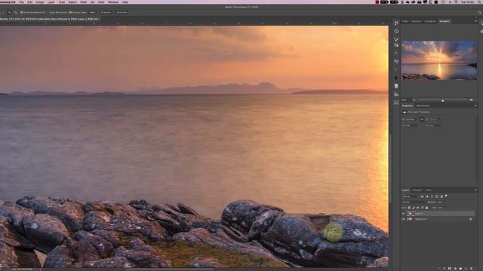This screenshot has height=271, width=483.
Task: Filter layers by adjustment layer icon
Action: tap(427, 196)
